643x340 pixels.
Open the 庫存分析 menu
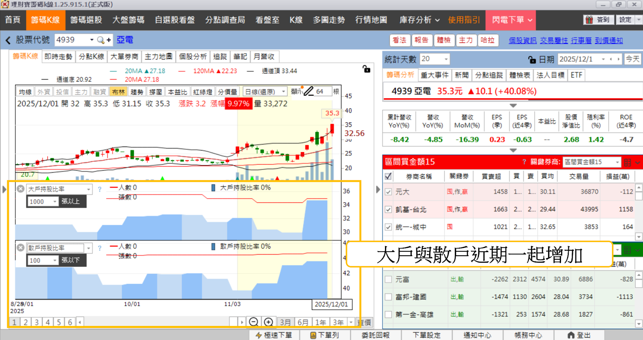420,20
